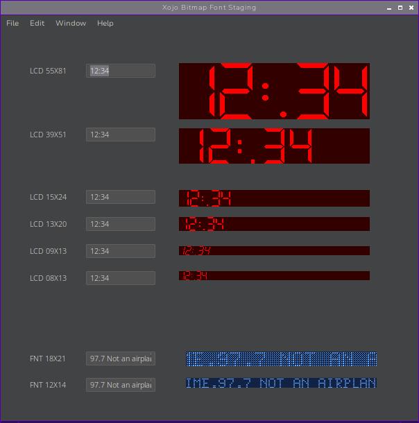
Task: Click the LCD 08X13 input field
Action: tap(121, 278)
